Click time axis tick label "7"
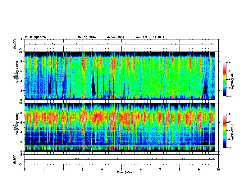This screenshot has width=246, height=190. 160,170
